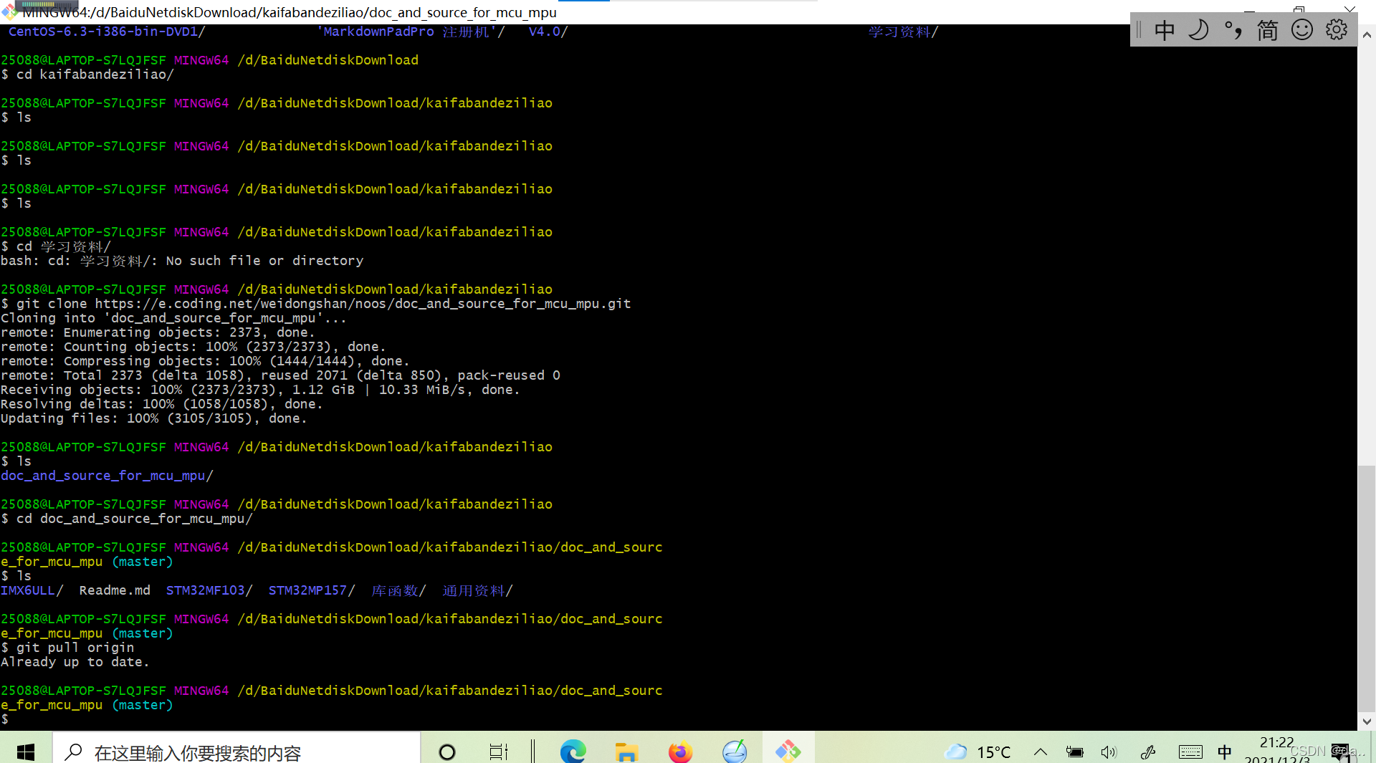Open the weather widget showing 15°C
Screen dimensions: 1376x763
pos(978,752)
